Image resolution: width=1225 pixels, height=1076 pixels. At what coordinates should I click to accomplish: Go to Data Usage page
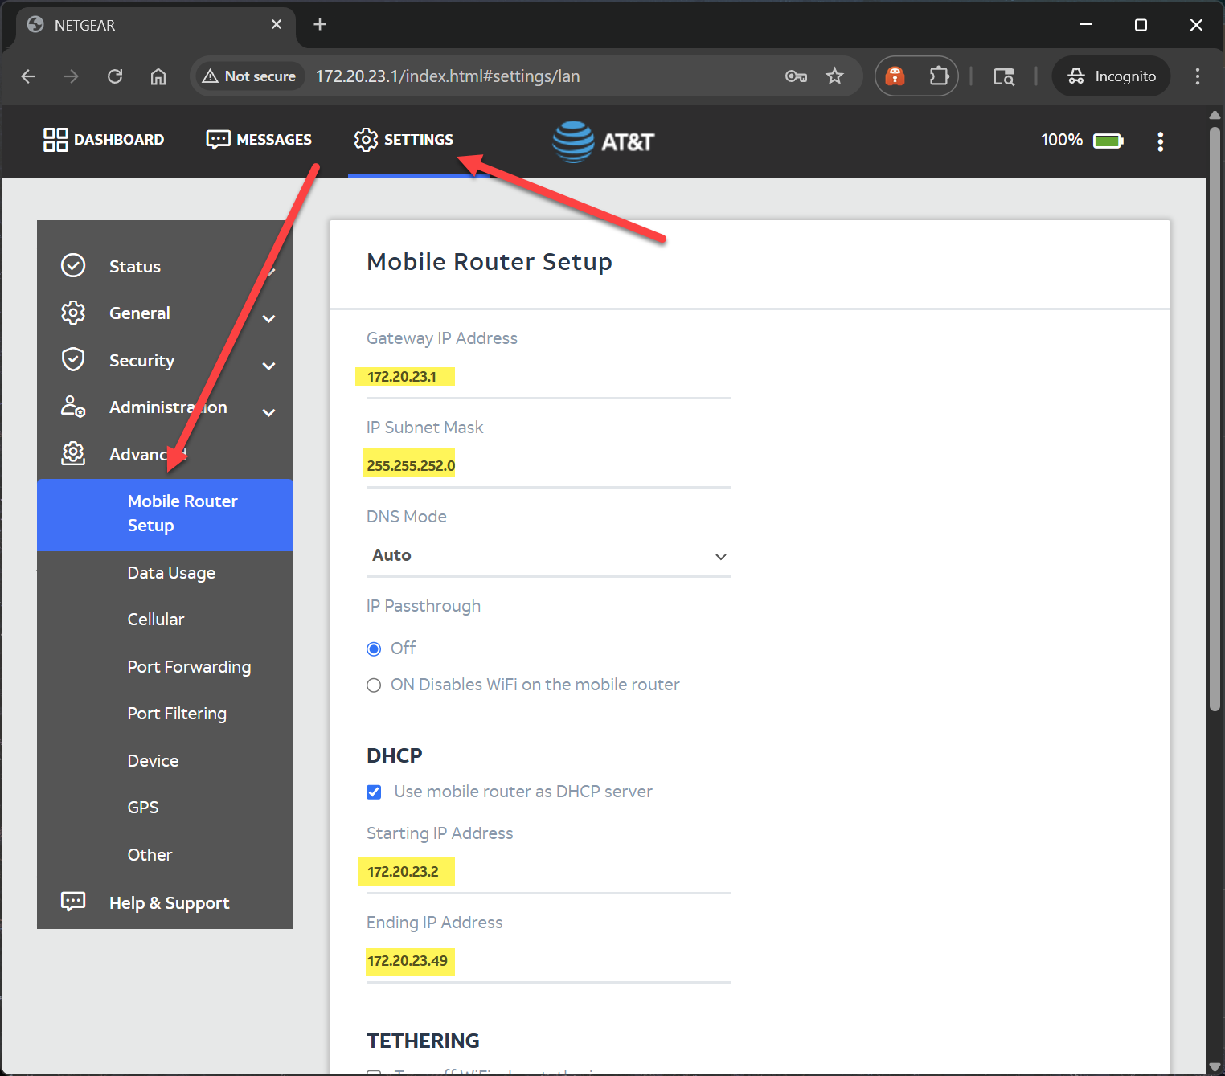tap(171, 573)
